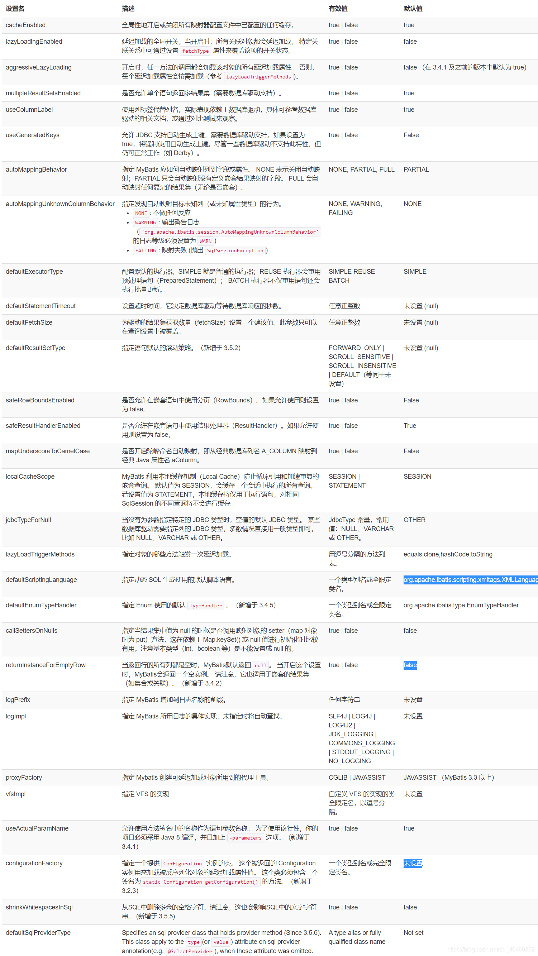Select lazyLoadTriggerMethods setting name in first column

(x=40, y=554)
